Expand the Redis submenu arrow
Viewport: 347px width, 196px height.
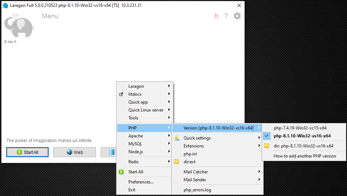point(169,161)
